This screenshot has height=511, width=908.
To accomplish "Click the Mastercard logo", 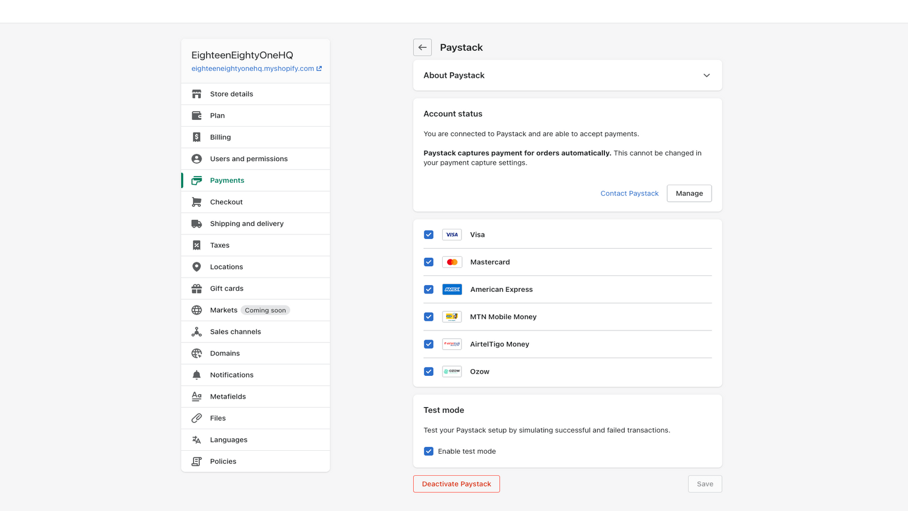I will 452,262.
